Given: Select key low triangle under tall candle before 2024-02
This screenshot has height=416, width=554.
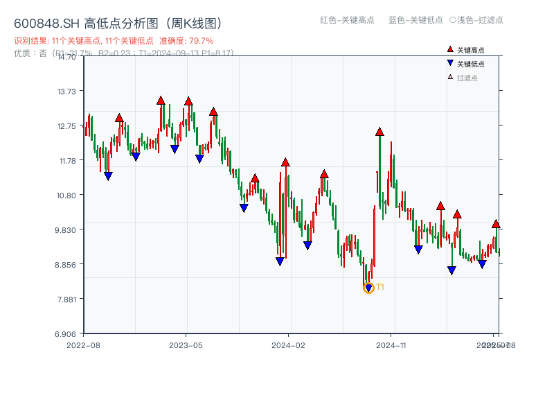Looking at the screenshot, I should tap(280, 261).
